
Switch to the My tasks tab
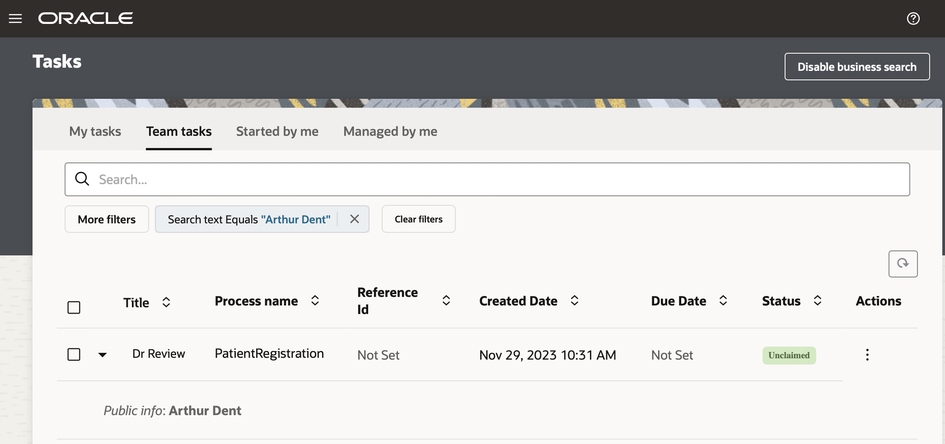click(x=95, y=131)
